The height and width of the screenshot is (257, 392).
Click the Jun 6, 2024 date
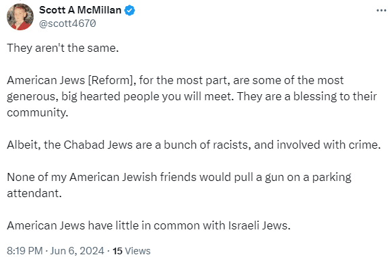coord(77,250)
